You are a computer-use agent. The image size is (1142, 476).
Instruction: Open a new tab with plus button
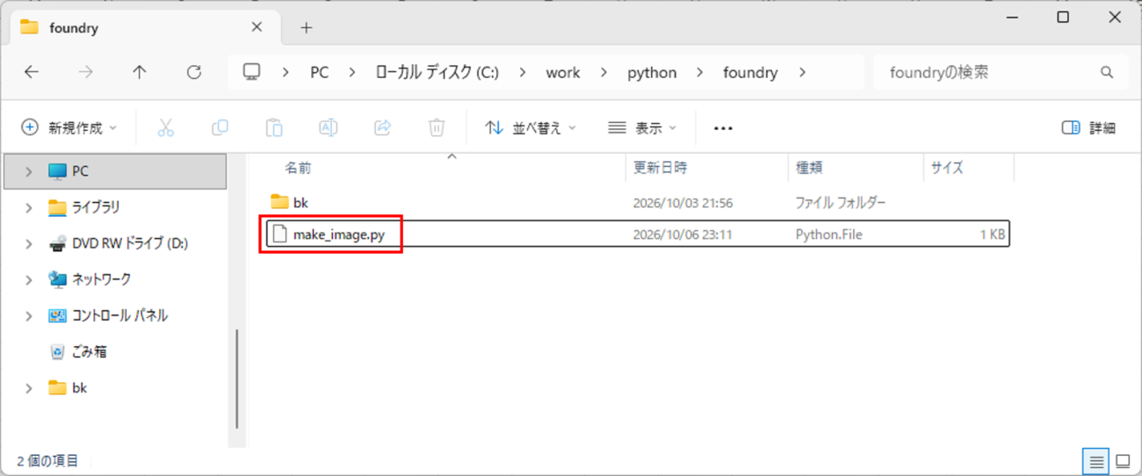[x=306, y=28]
